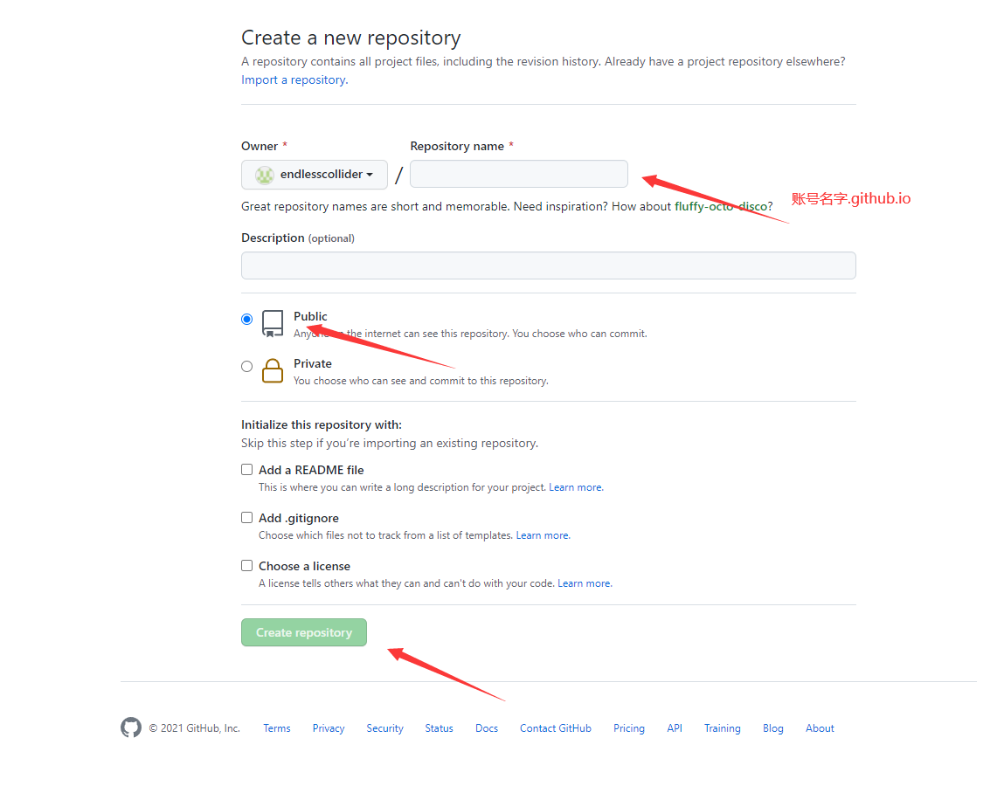Click the Repository name input field

[519, 174]
